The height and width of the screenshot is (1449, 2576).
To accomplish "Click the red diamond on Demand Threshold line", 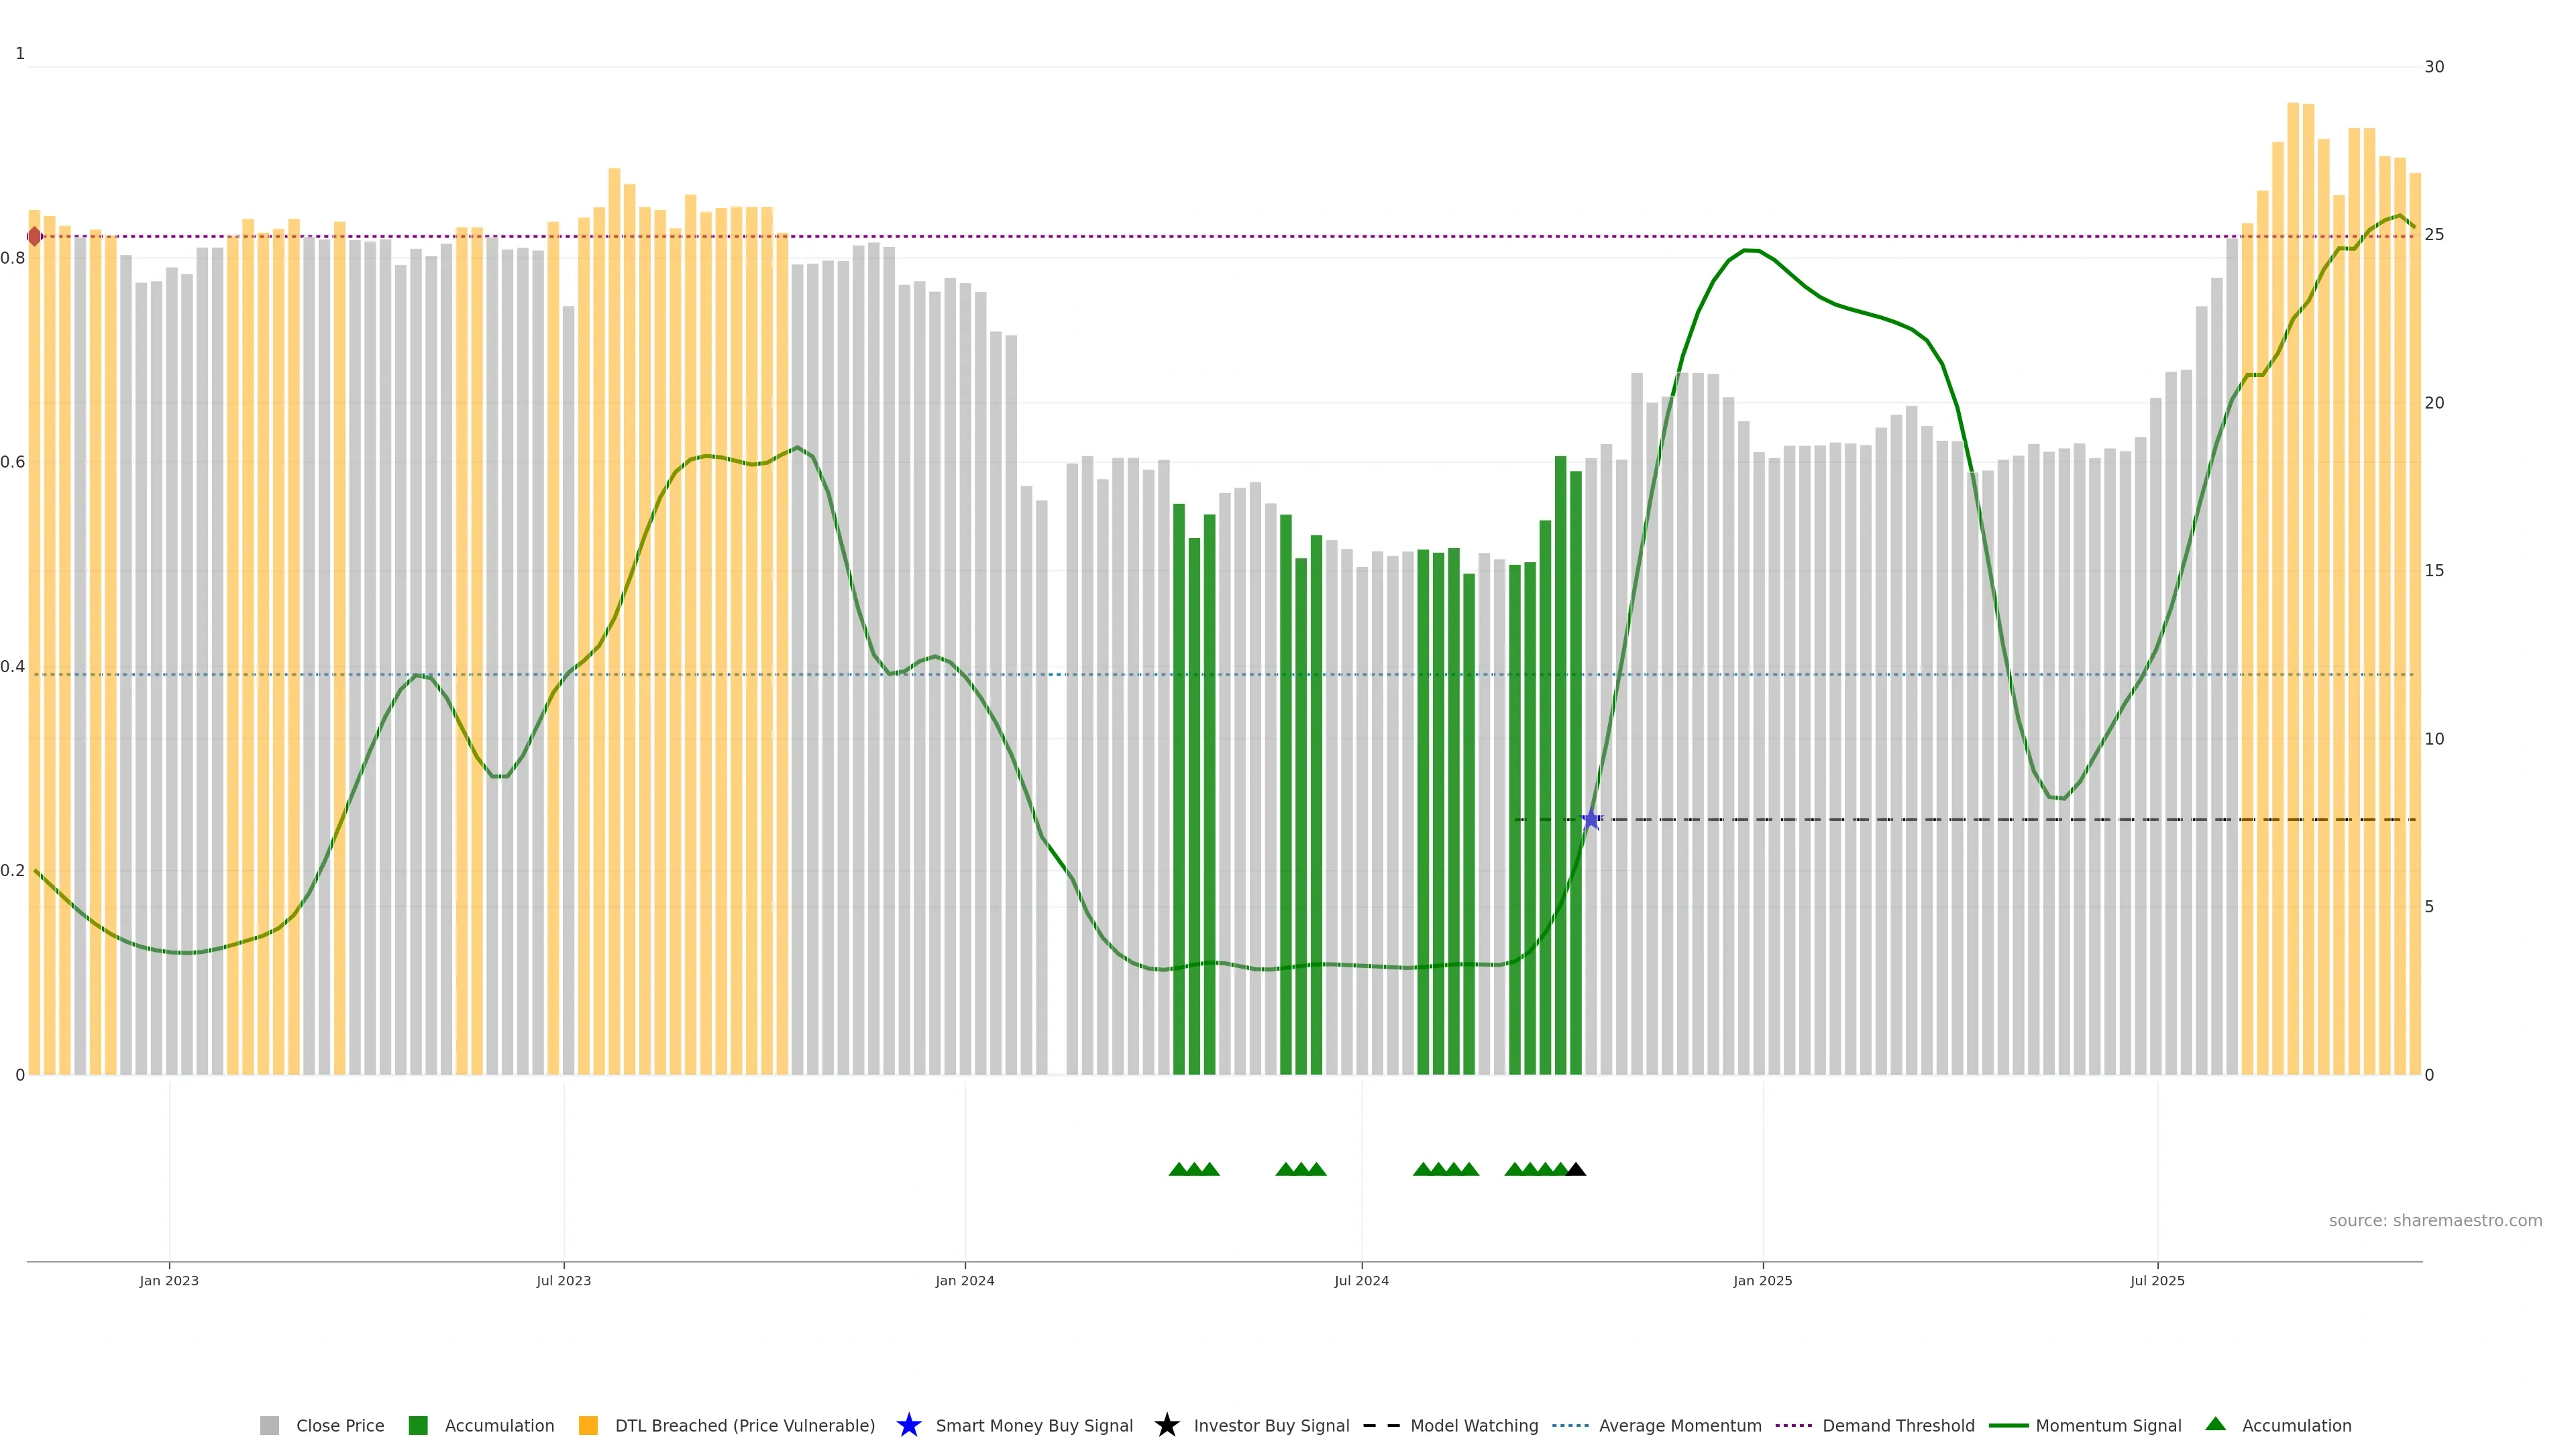I will click(x=35, y=237).
